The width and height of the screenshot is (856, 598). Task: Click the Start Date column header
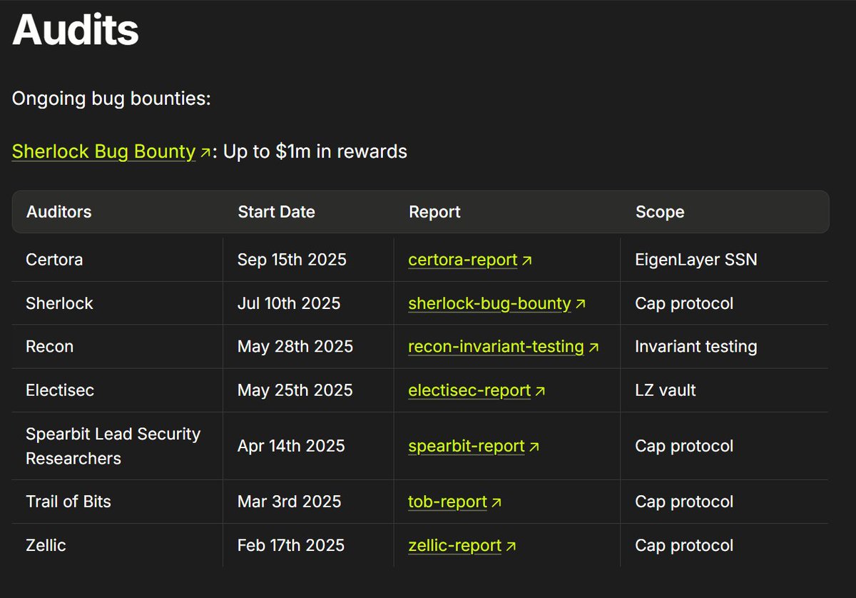coord(276,212)
